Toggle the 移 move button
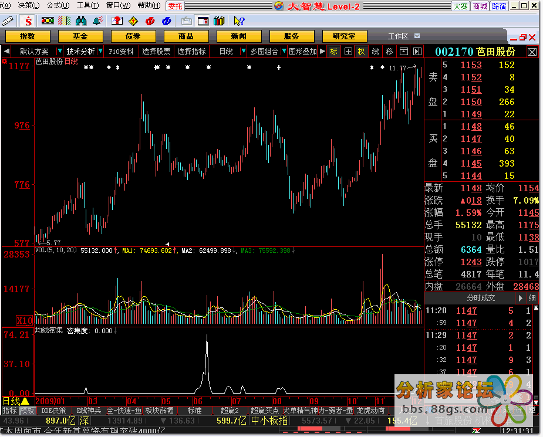The height and width of the screenshot is (437, 543). [390, 52]
